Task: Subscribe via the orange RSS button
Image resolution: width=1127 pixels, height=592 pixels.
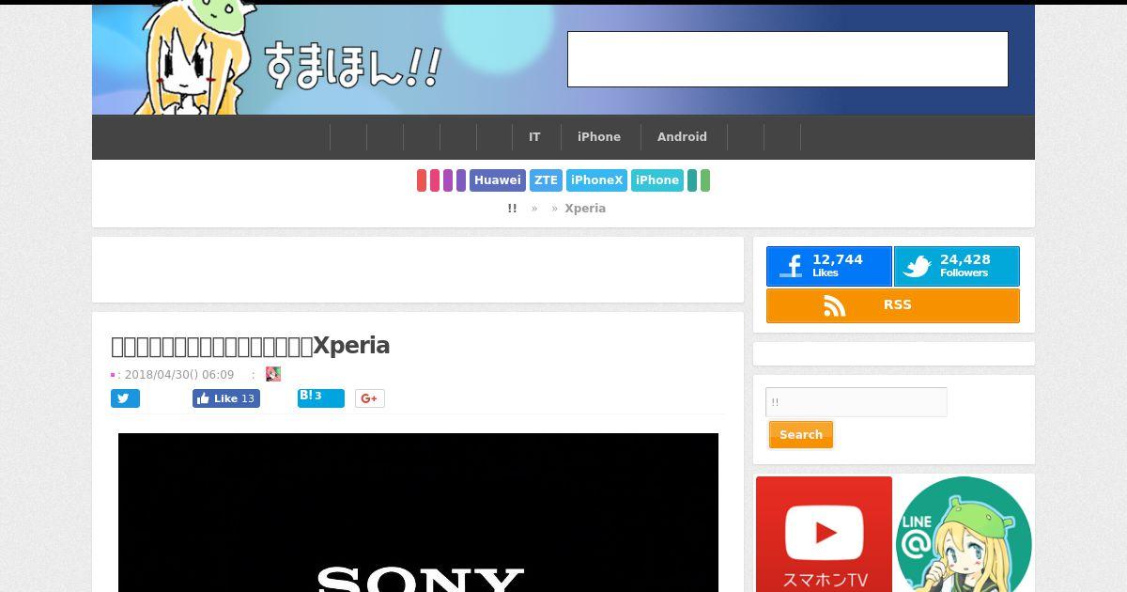Action: point(893,305)
